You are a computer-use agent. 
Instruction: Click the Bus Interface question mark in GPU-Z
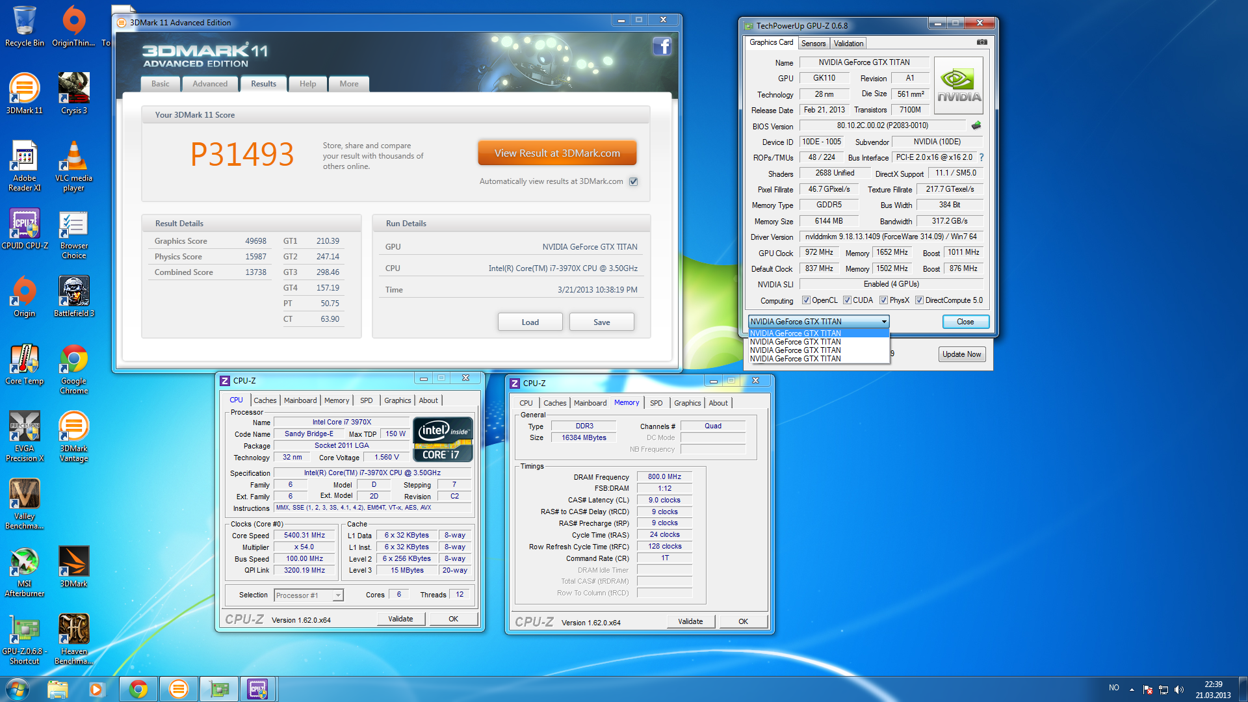click(981, 157)
